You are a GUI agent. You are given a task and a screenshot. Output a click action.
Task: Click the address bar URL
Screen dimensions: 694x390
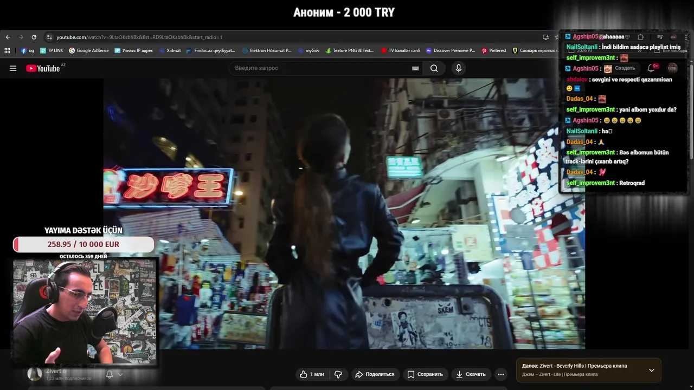[x=139, y=37]
